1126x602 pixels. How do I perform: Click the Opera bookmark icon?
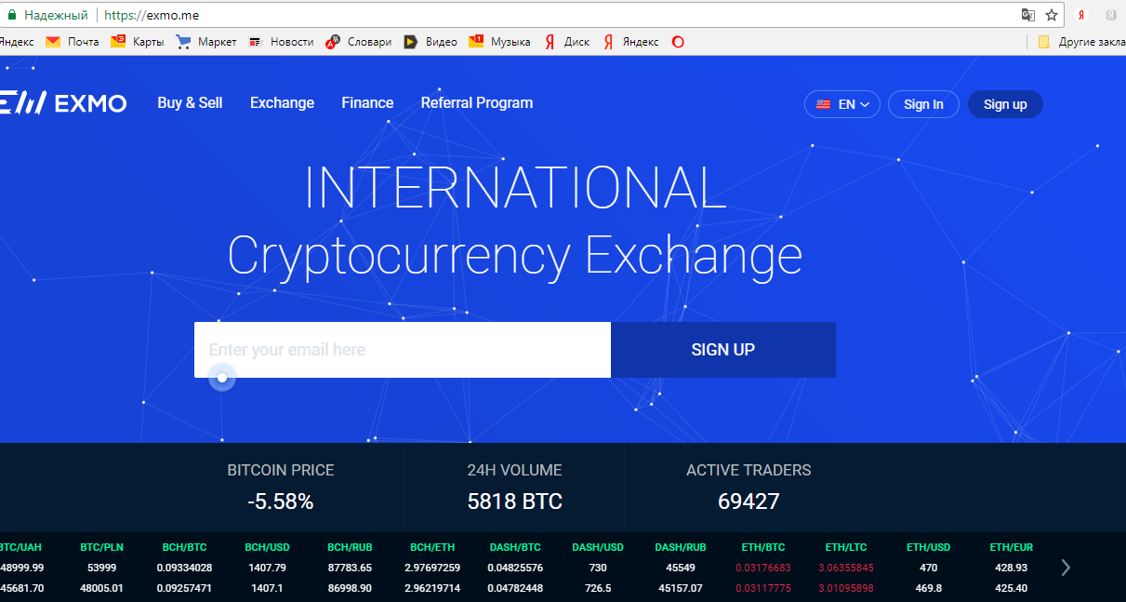[x=678, y=42]
